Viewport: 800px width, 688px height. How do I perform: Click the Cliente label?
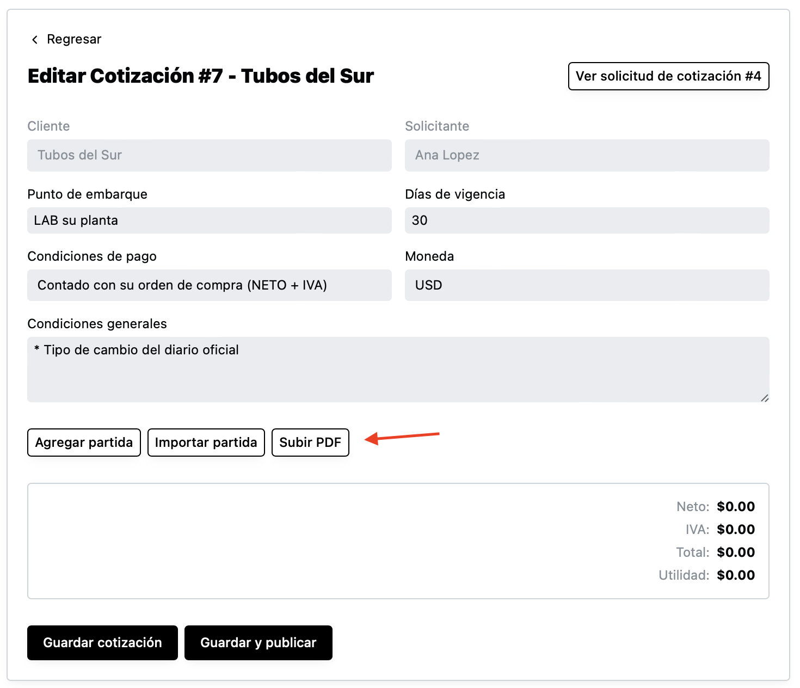pos(48,126)
